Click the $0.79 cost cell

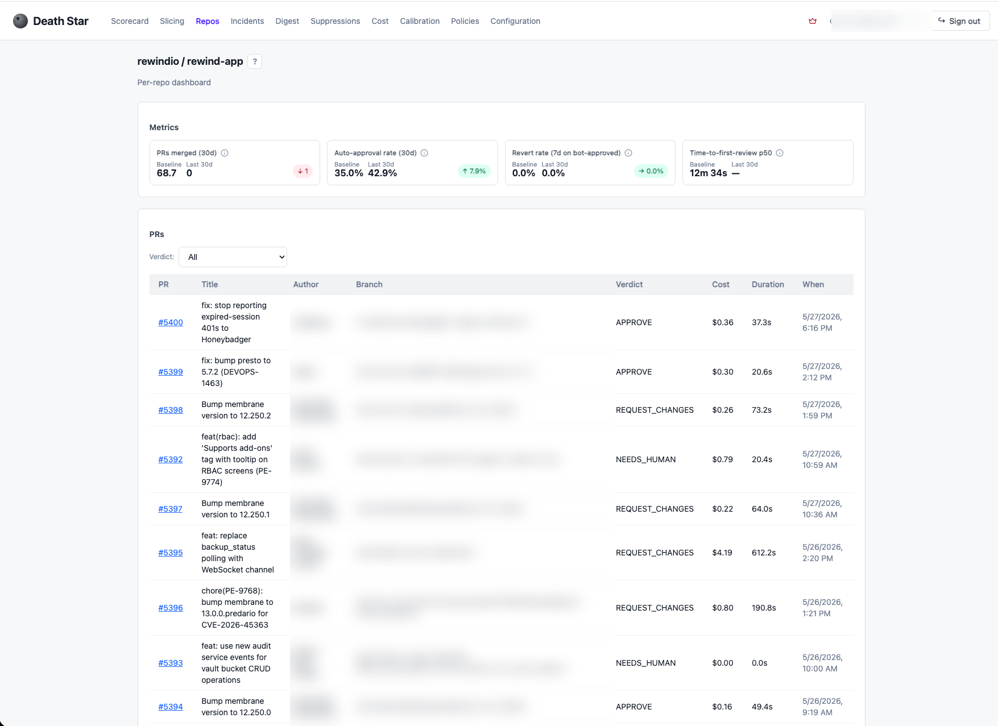[x=722, y=459]
